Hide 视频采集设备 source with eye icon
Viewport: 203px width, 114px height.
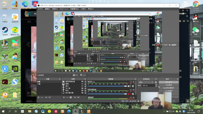(x=82, y=82)
